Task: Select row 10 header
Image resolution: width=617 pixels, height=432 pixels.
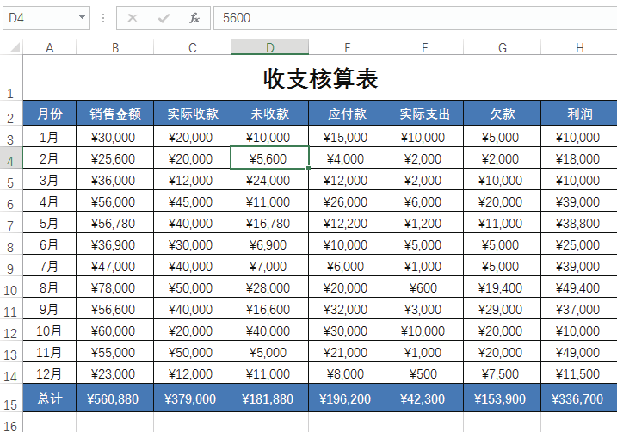Action: point(11,287)
